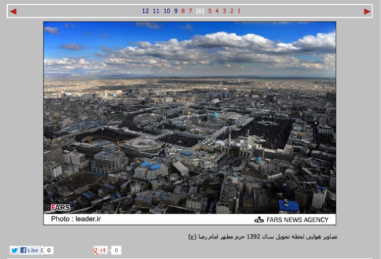This screenshot has width=381, height=259.
Task: Click the Twitter bird share icon
Action: 14,250
